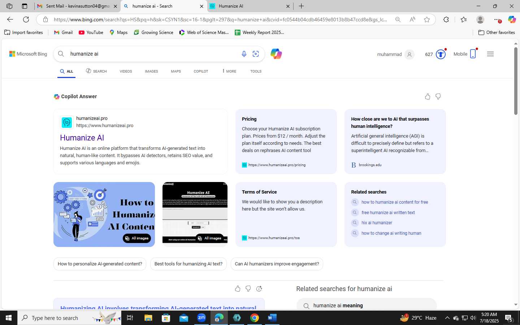
Task: Activate Read aloud icon in address bar
Action: [x=412, y=19]
